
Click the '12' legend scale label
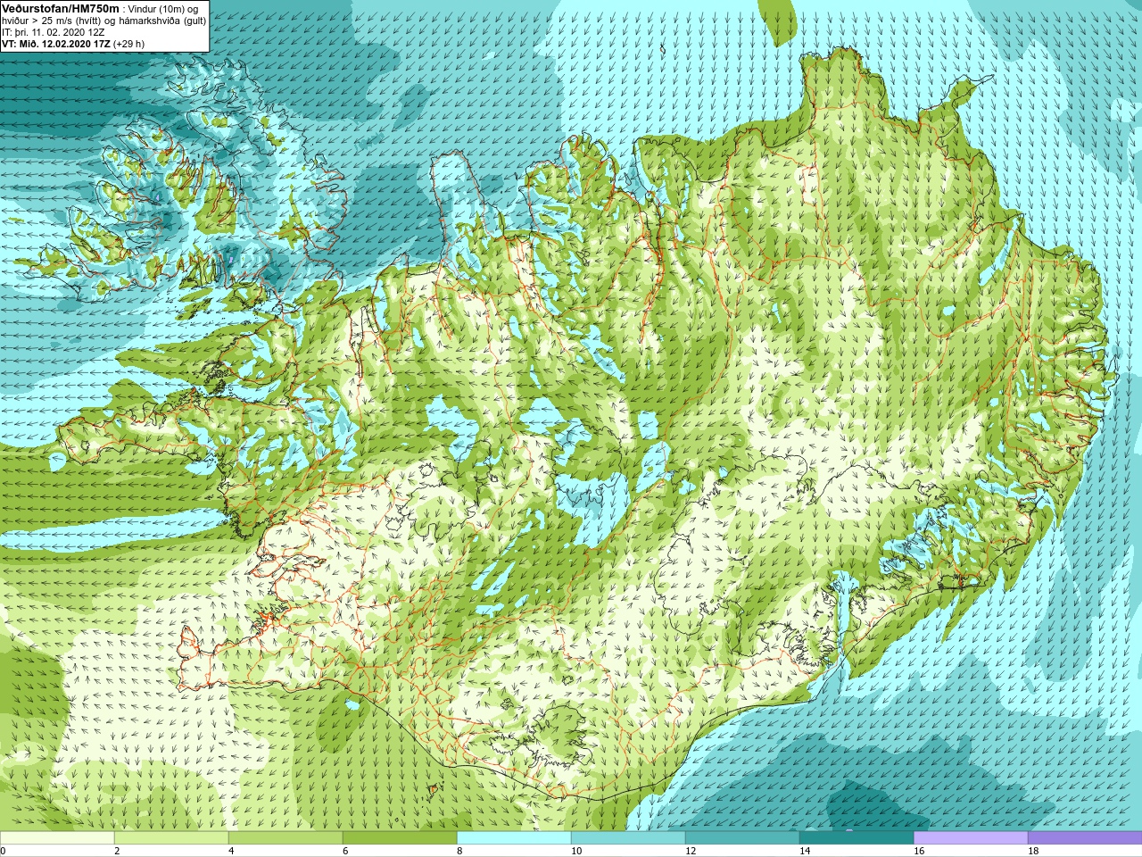690,851
